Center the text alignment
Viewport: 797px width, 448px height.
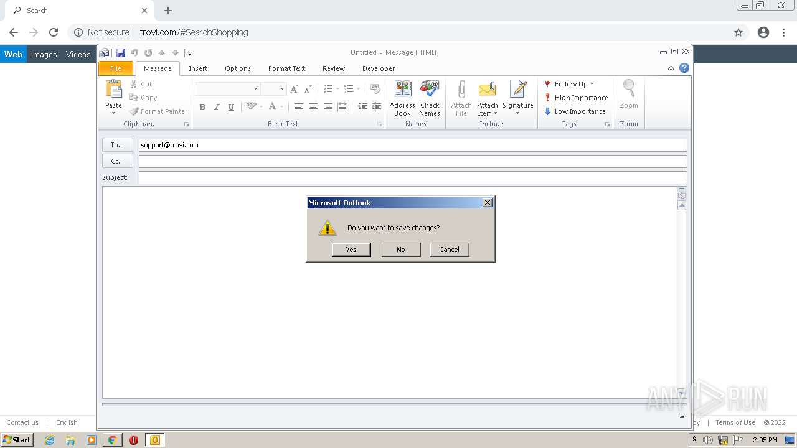point(313,107)
